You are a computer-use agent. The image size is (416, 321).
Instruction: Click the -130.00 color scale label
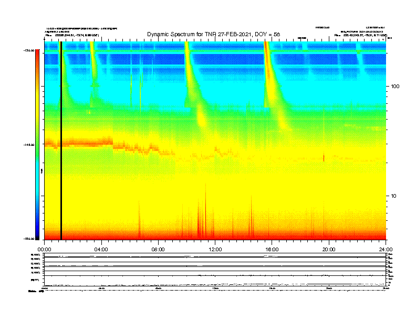(x=29, y=50)
